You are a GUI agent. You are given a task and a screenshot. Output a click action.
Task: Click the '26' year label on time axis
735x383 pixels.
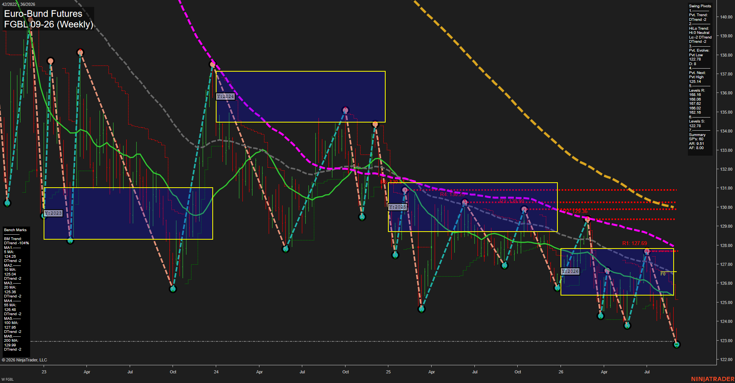coord(561,372)
